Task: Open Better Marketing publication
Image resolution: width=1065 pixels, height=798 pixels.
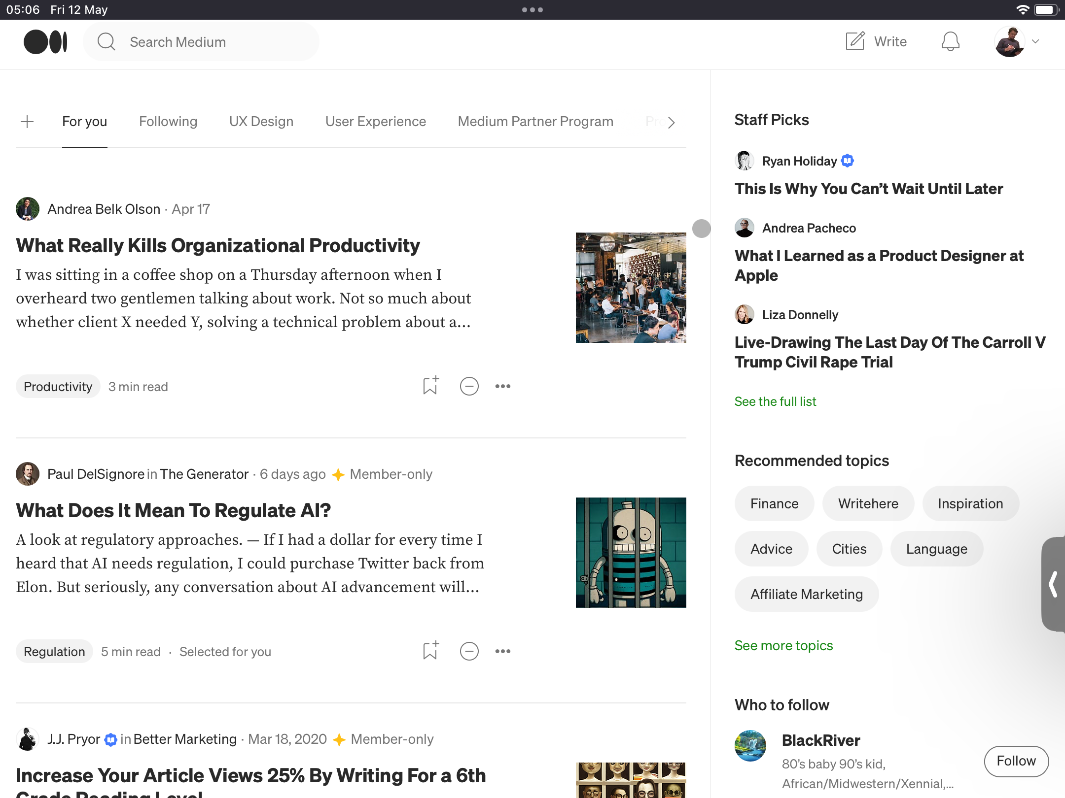Action: 185,739
